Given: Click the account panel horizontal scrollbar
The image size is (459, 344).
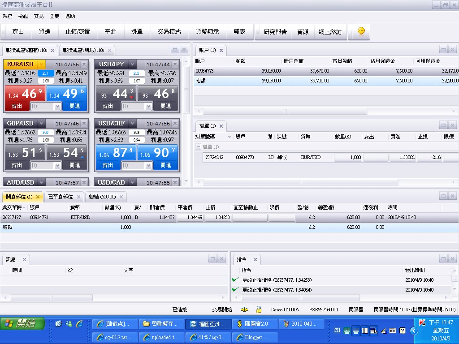Looking at the screenshot, I should 285,112.
